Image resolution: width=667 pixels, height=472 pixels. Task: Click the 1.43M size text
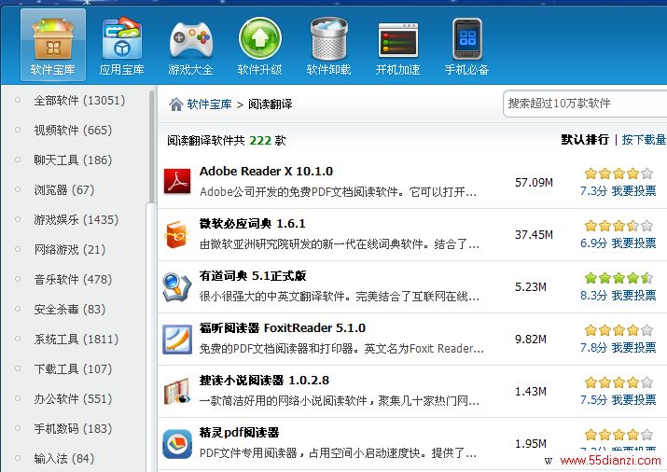(531, 392)
